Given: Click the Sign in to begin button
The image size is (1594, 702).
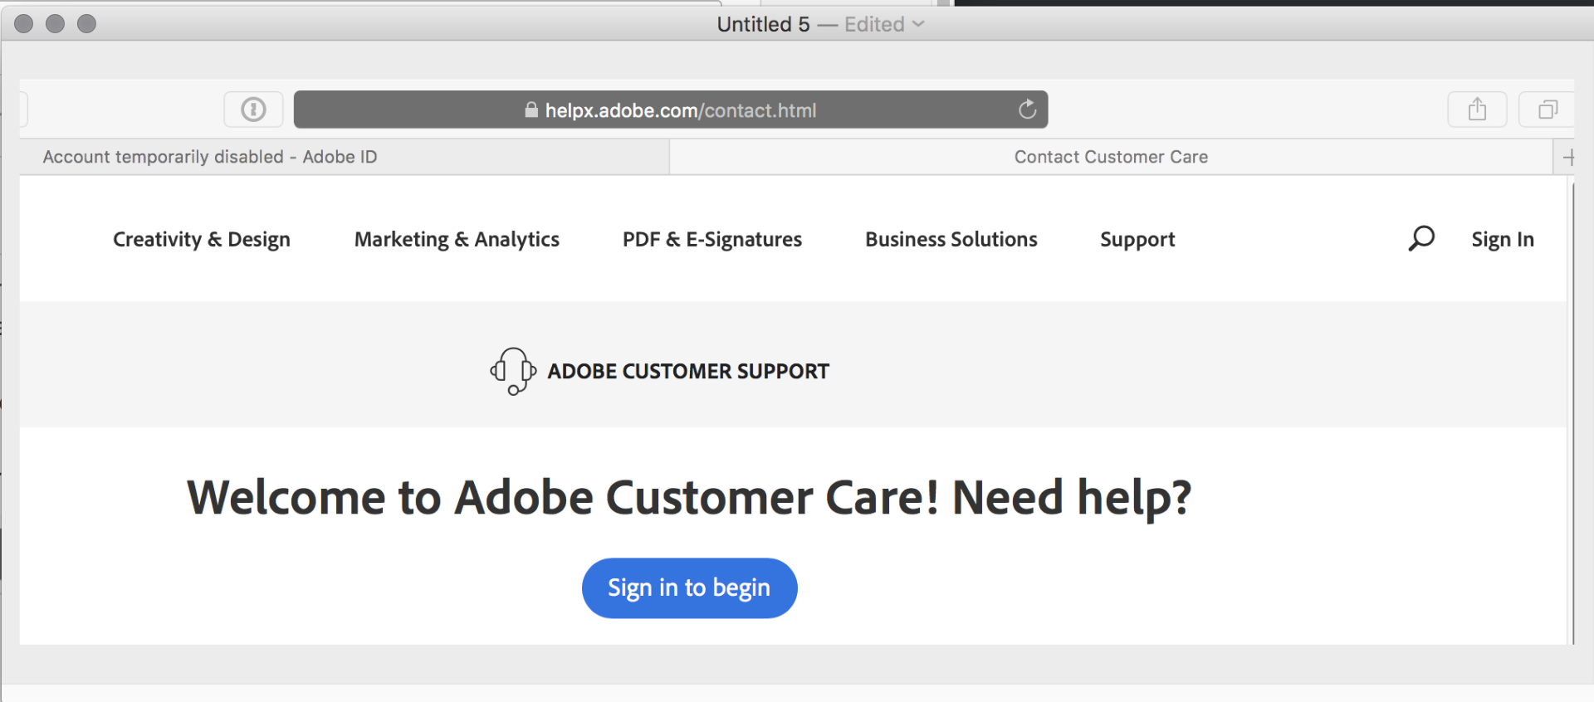Looking at the screenshot, I should click(x=690, y=588).
